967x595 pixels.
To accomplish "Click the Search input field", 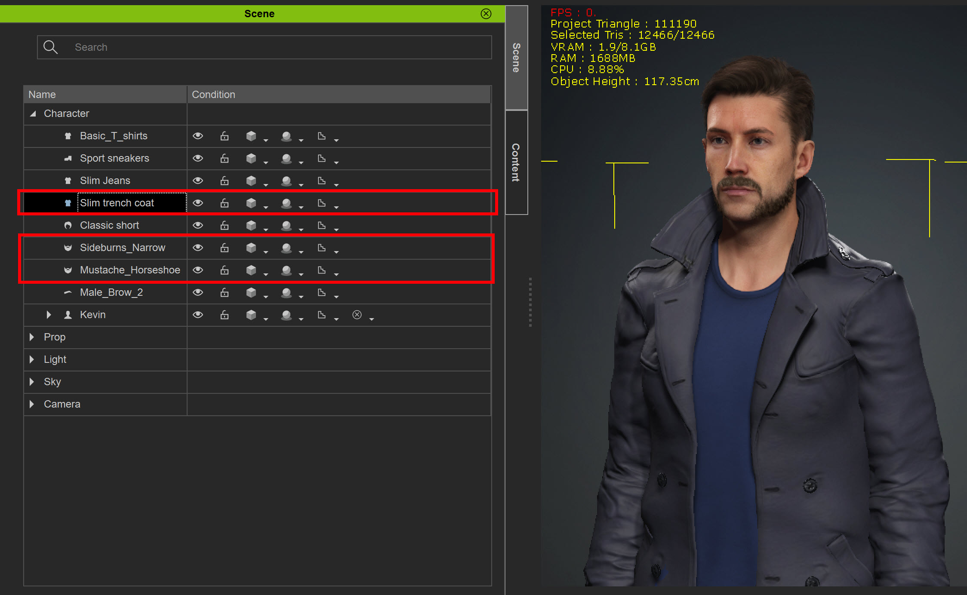I will [x=275, y=47].
